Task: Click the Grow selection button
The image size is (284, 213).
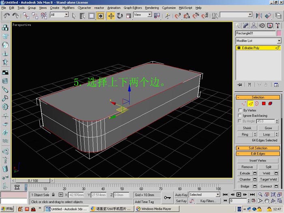Action: point(268,128)
